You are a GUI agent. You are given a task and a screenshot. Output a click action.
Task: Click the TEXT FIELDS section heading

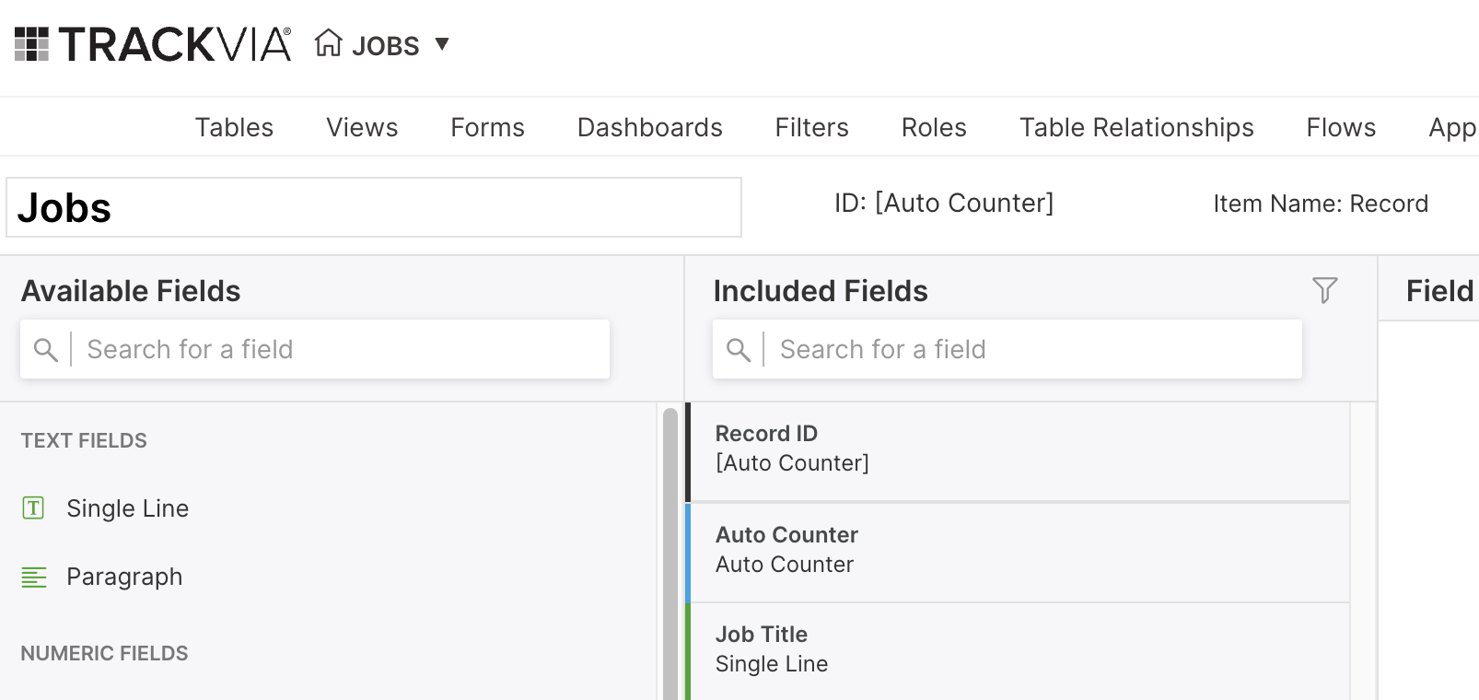point(84,440)
